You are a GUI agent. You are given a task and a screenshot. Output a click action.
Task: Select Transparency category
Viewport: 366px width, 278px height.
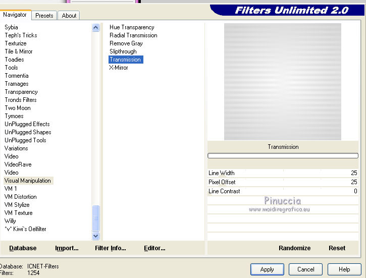[x=21, y=92]
